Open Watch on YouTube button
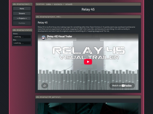Image resolution: width=153 pixels, height=114 pixels. click(x=122, y=86)
